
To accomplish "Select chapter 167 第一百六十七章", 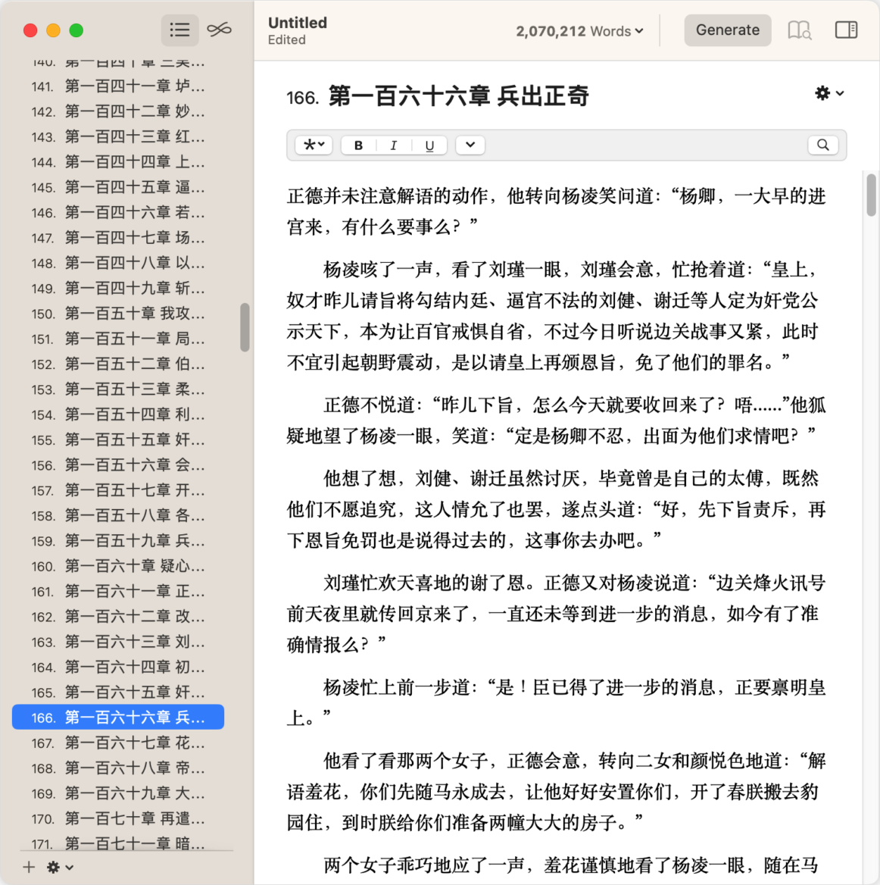I will (118, 743).
